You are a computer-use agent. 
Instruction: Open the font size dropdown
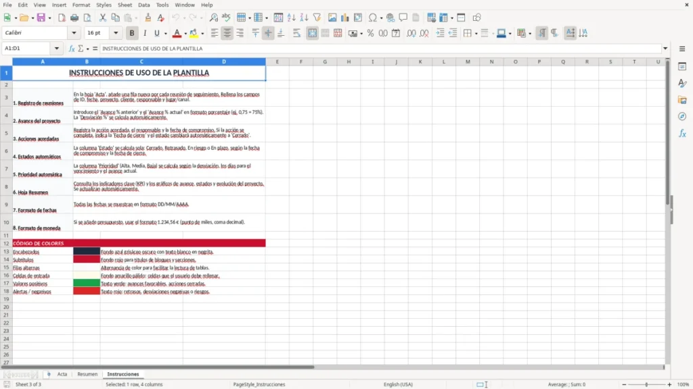pyautogui.click(x=116, y=32)
